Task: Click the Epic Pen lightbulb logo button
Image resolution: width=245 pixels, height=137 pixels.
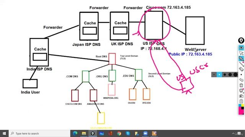Action: tap(241, 40)
